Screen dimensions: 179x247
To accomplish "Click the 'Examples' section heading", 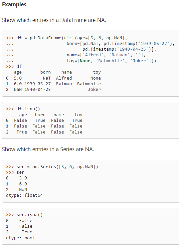I will [x=14, y=4].
